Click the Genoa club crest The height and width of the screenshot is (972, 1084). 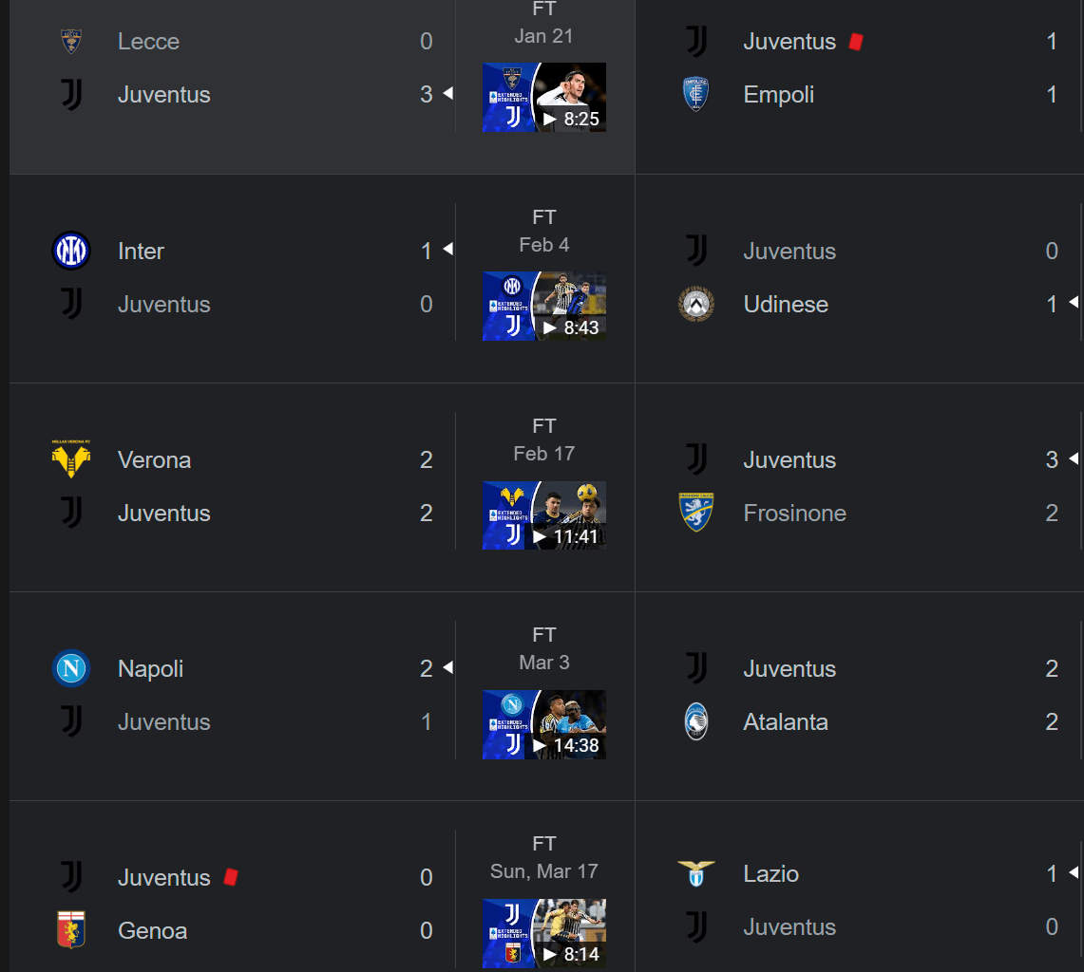pos(71,930)
